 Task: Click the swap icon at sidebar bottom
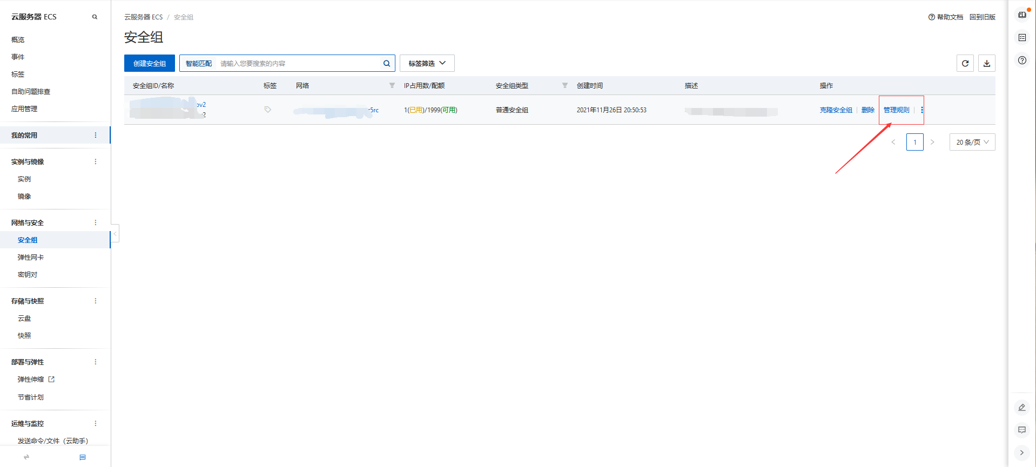[26, 457]
